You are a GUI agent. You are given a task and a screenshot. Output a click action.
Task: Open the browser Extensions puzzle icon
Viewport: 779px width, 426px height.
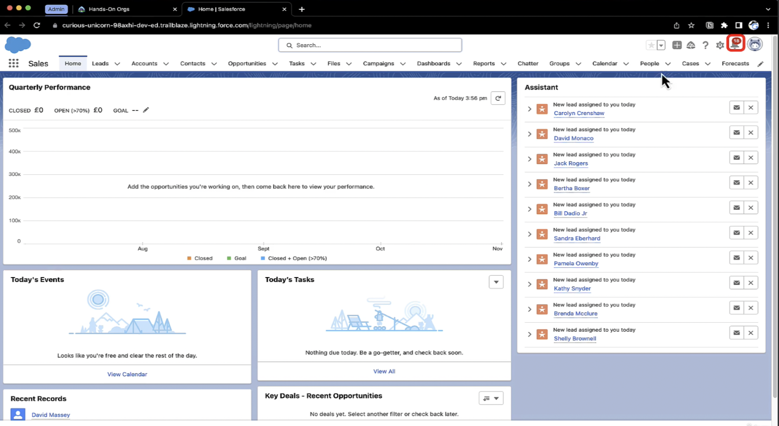point(724,25)
